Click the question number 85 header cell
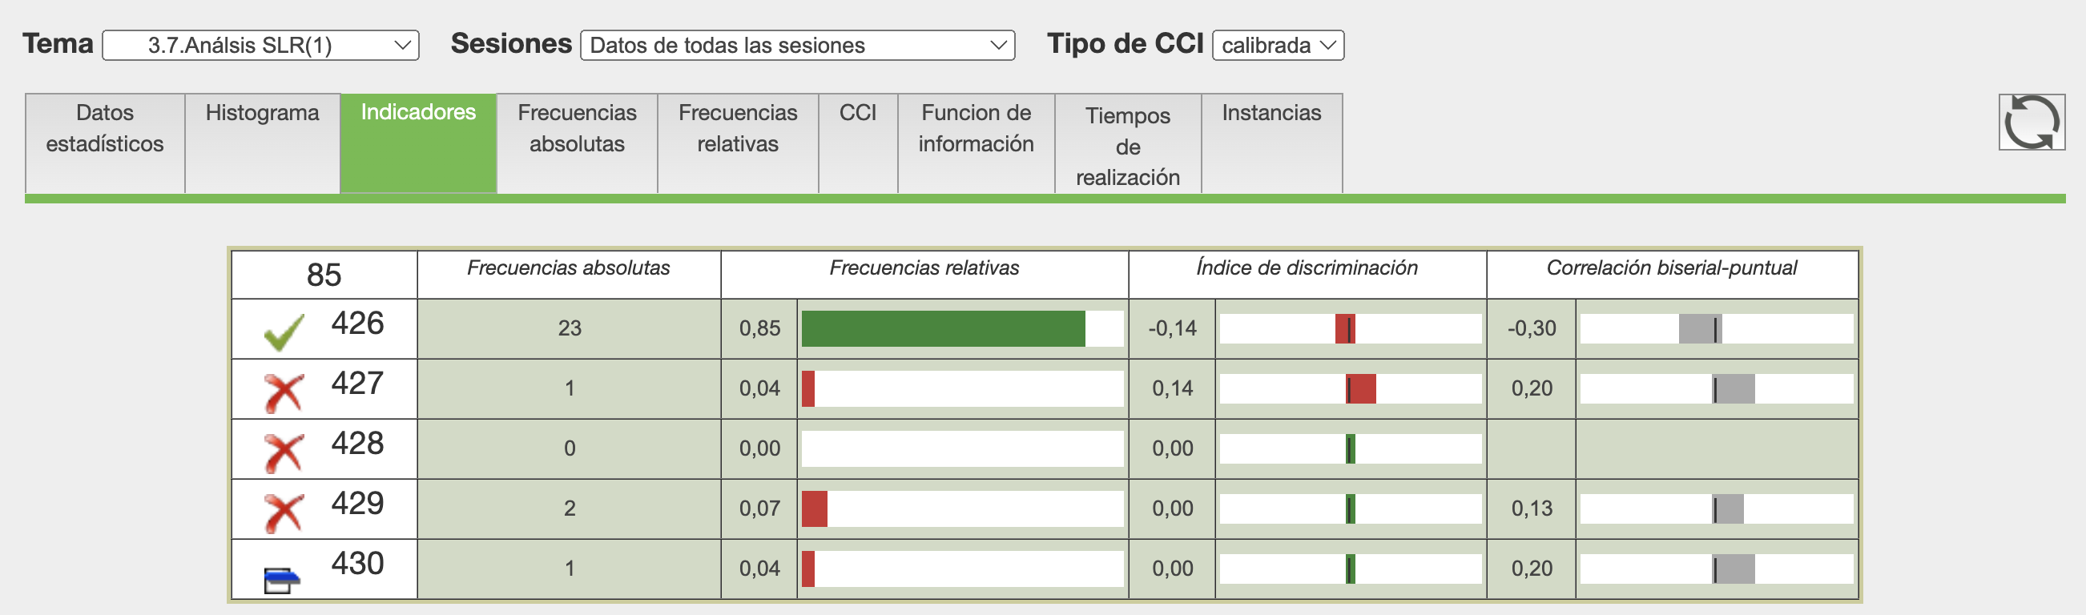2086x615 pixels. pos(324,275)
